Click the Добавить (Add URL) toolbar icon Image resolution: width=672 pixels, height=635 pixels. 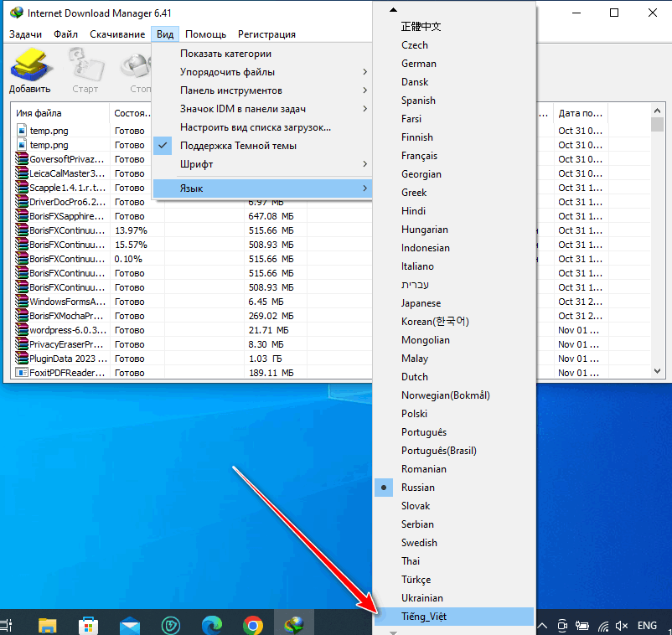tap(30, 70)
